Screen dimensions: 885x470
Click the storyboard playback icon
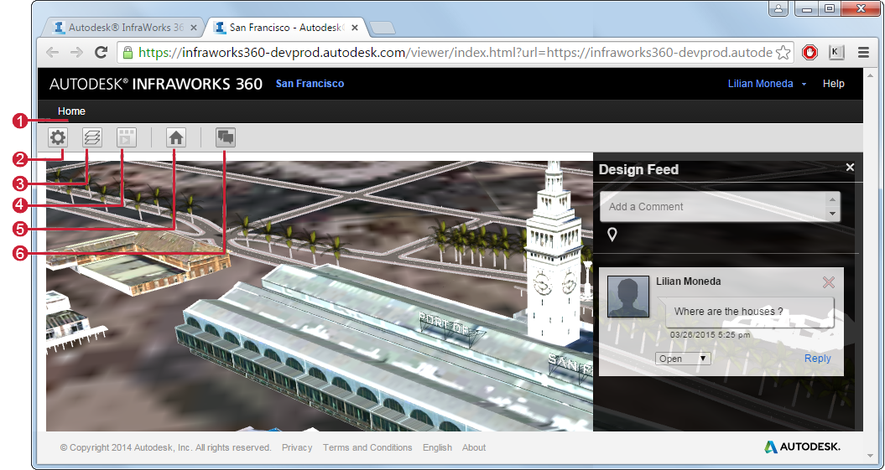coord(127,137)
